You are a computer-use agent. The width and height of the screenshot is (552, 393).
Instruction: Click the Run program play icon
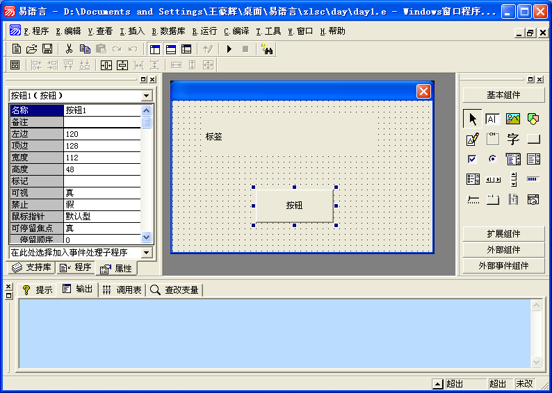[x=229, y=49]
